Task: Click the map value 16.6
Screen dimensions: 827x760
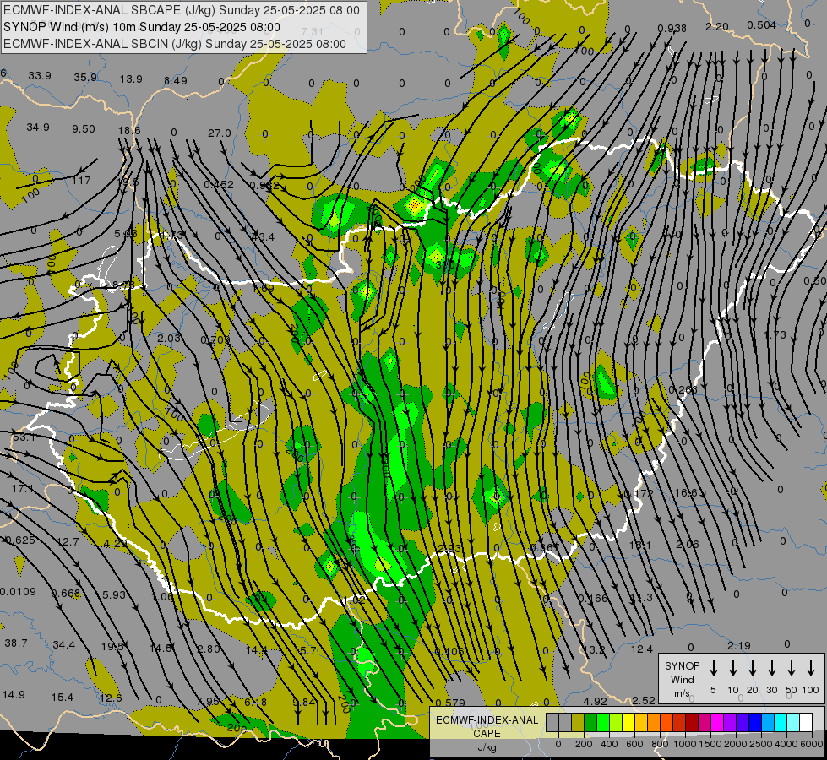Action: [686, 492]
